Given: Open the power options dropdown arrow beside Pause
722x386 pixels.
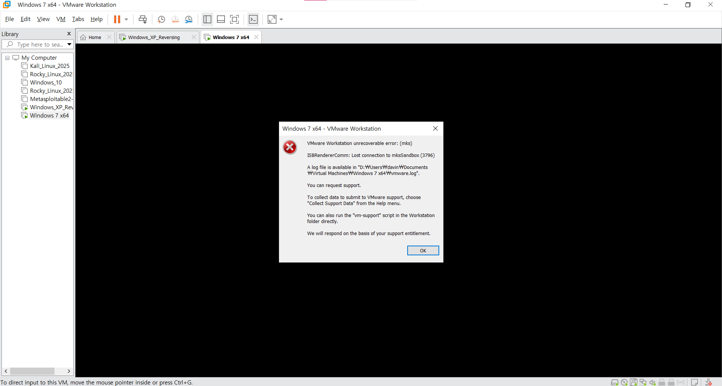Looking at the screenshot, I should pos(126,19).
